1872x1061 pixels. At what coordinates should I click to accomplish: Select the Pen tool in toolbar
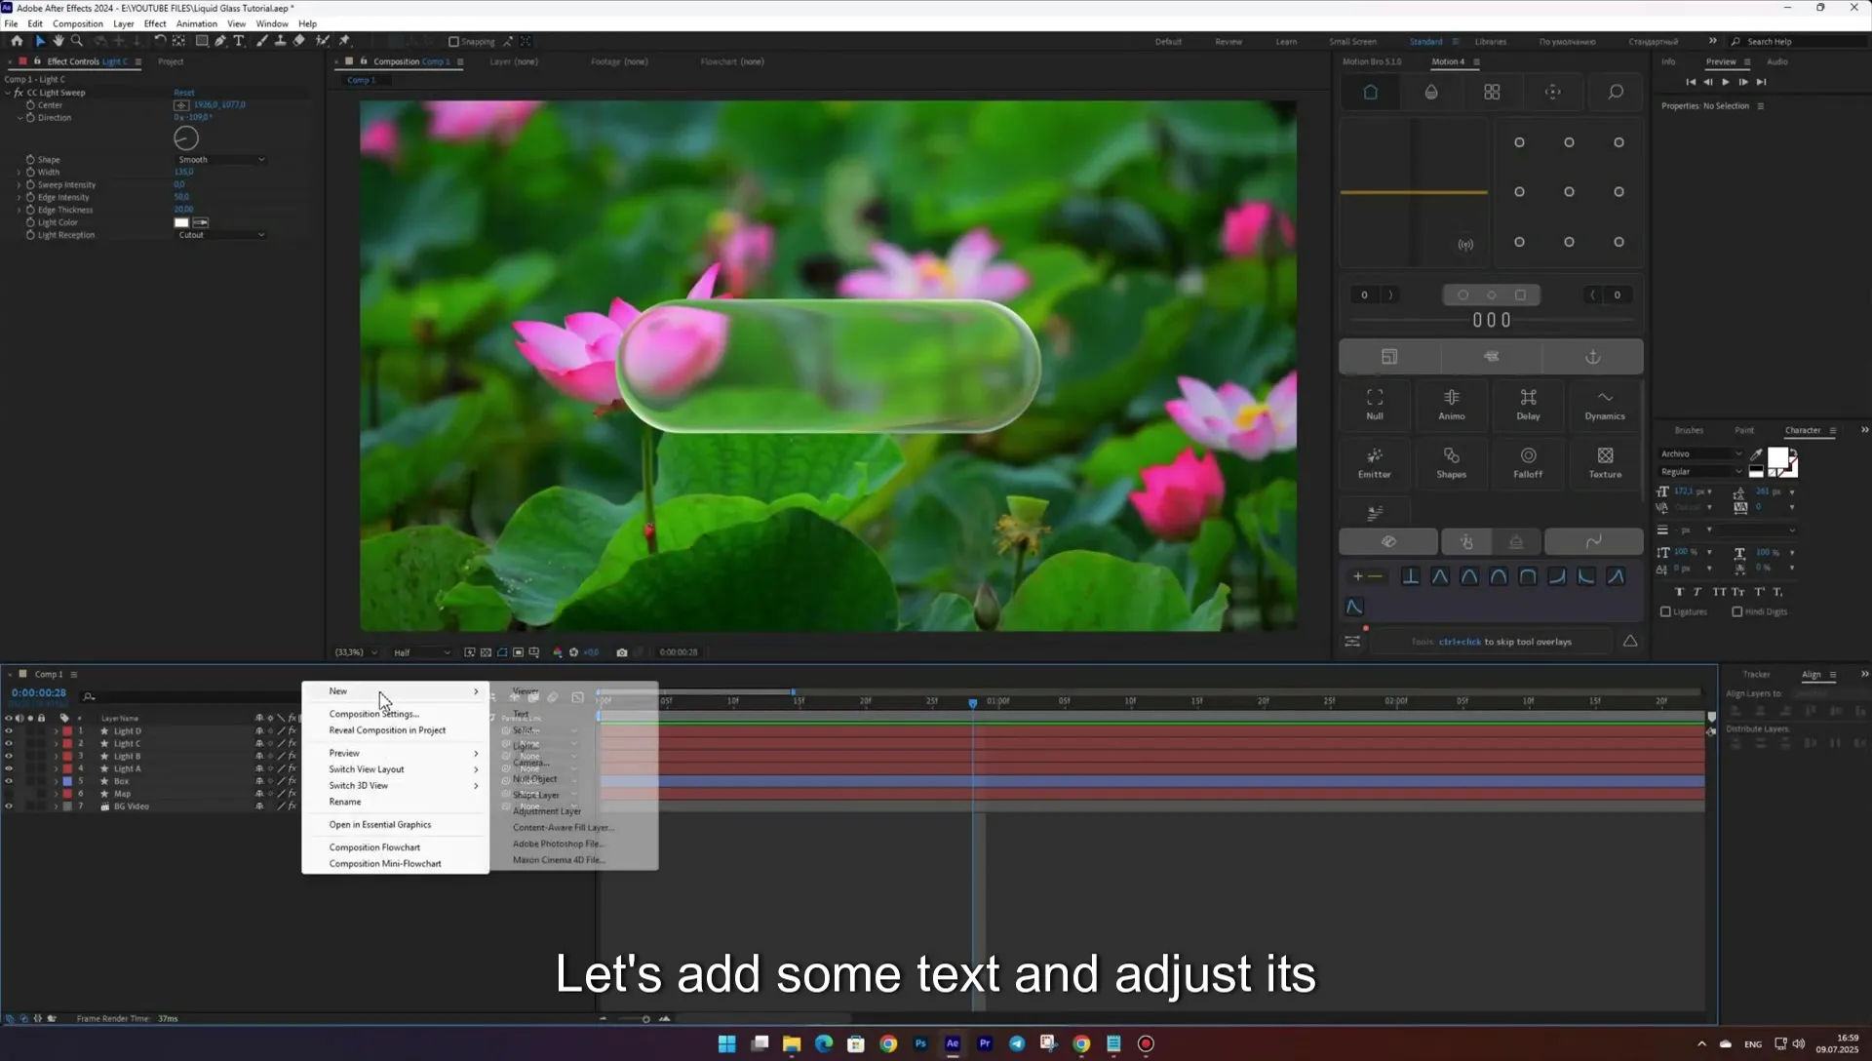point(220,41)
